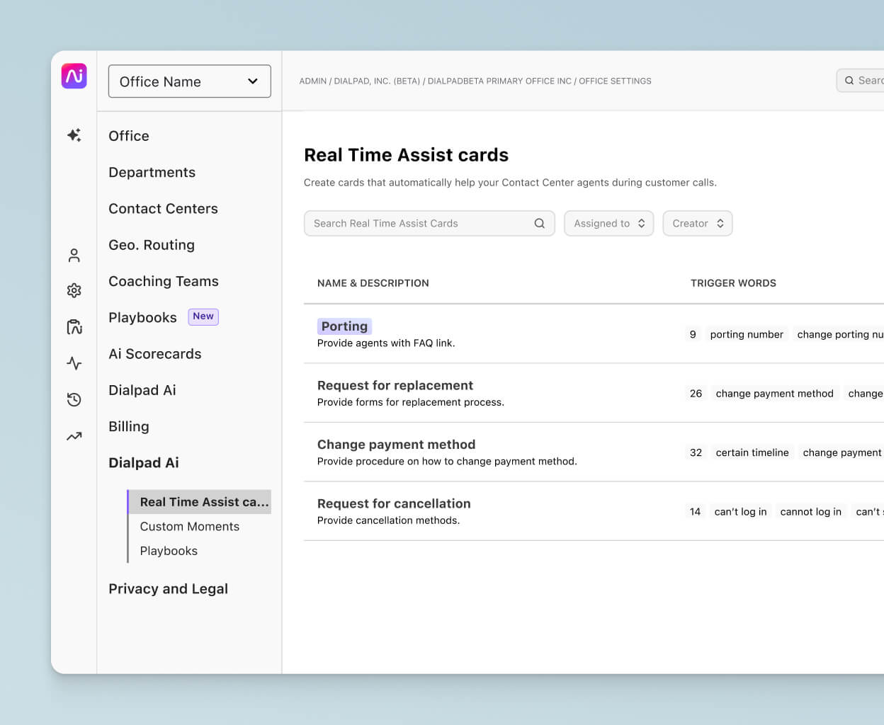This screenshot has height=725, width=884.
Task: Click the magnifying glass in search cards field
Action: 540,223
